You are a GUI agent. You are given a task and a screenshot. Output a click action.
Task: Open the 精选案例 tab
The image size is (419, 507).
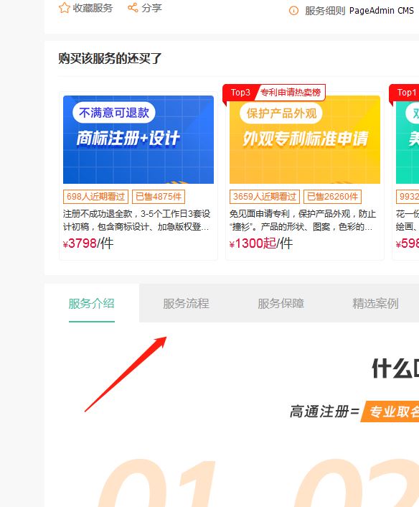(x=375, y=303)
